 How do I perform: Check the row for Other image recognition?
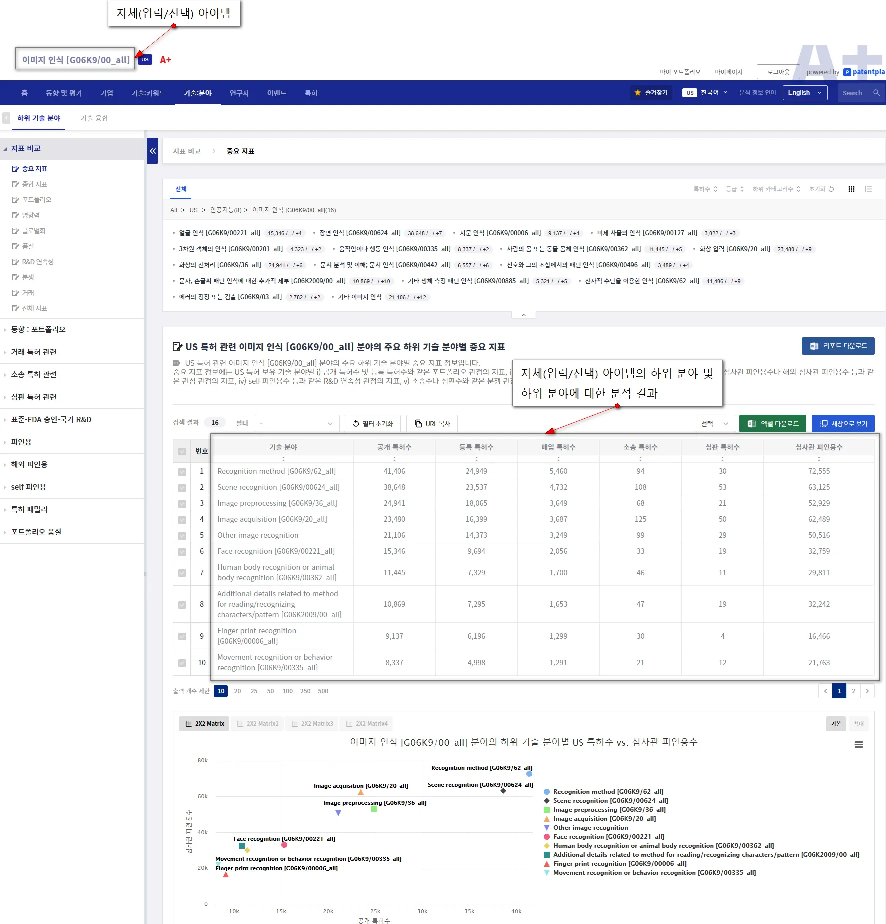tap(182, 535)
